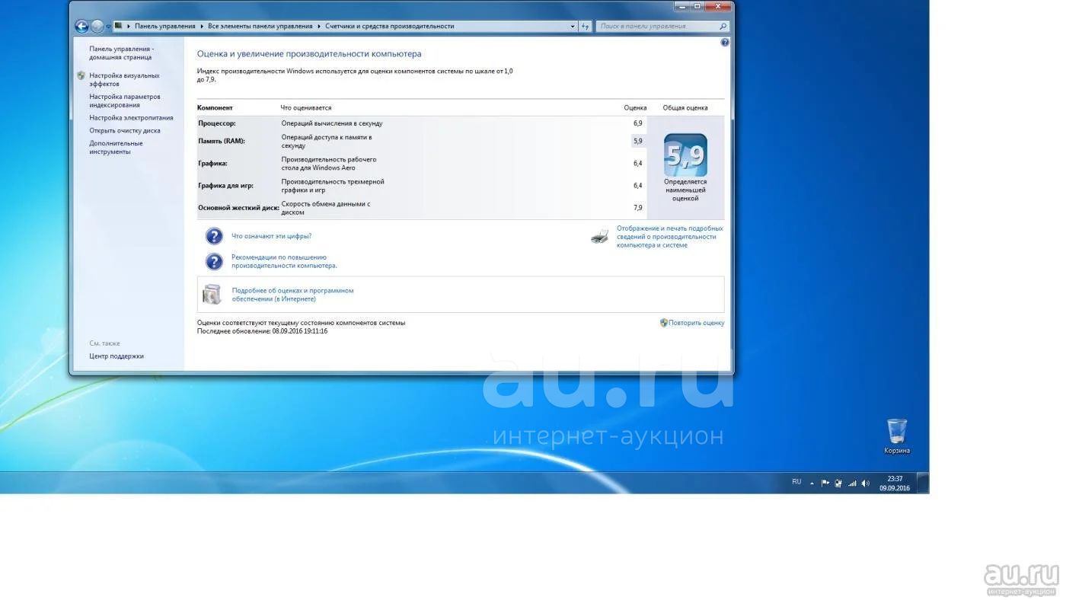Click the 'Поиск в панели управления' search field
The width and height of the screenshot is (1066, 600).
pos(657,27)
